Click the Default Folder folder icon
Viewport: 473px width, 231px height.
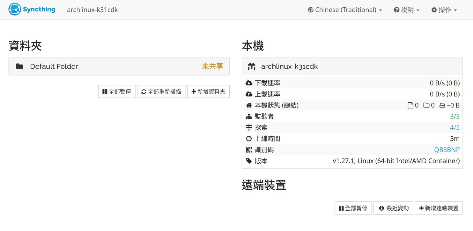coord(19,66)
